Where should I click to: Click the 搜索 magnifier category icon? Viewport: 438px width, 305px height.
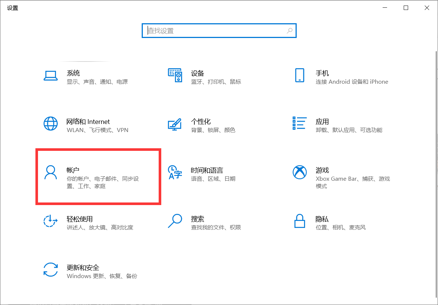(x=175, y=221)
